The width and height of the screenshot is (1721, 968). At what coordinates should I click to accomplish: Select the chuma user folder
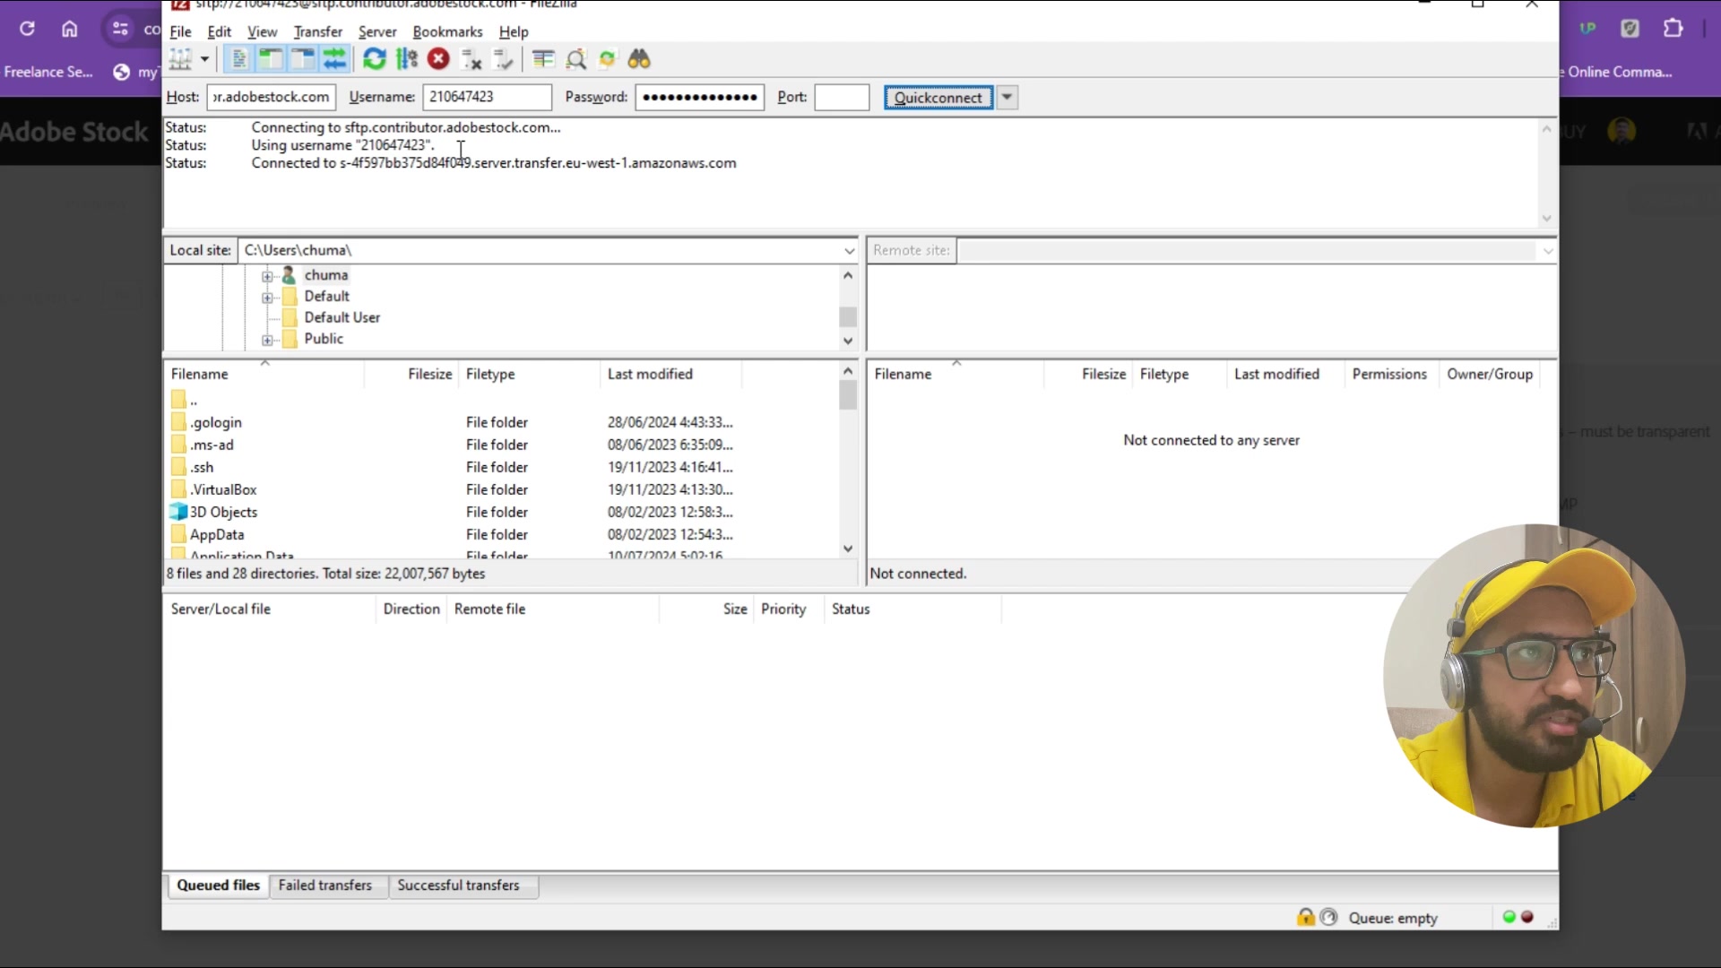click(x=325, y=275)
